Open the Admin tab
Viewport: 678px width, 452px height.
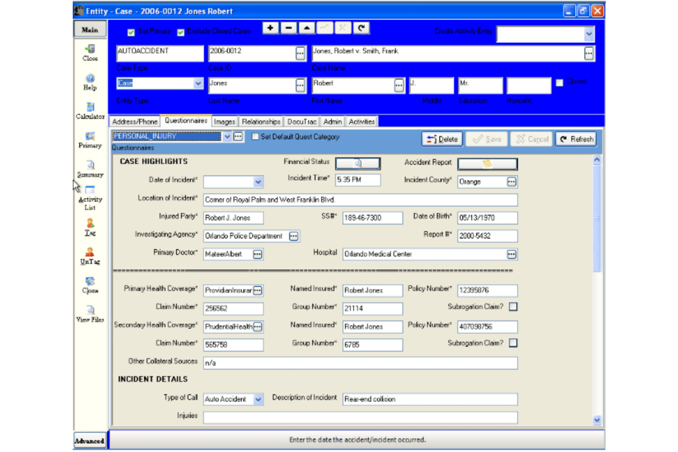click(x=333, y=121)
